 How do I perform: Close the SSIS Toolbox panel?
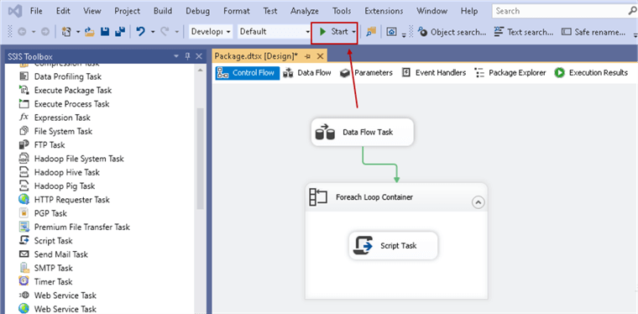199,56
